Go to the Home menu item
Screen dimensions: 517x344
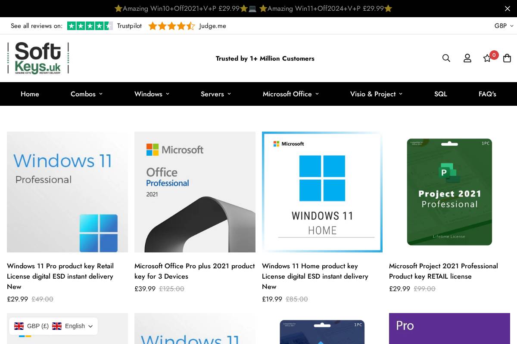(x=30, y=94)
